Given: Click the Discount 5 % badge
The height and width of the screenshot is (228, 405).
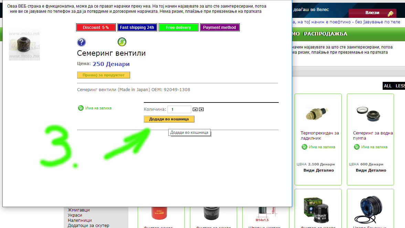Looking at the screenshot, I should point(96,28).
